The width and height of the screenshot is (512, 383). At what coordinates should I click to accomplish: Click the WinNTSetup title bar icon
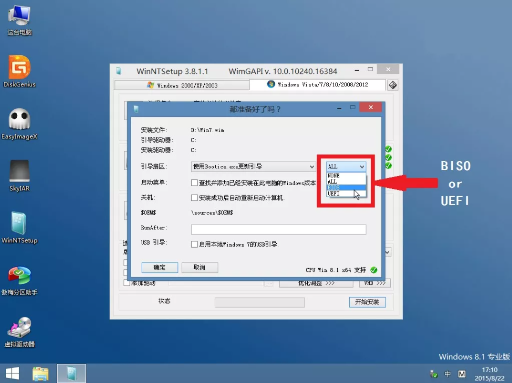coord(118,71)
